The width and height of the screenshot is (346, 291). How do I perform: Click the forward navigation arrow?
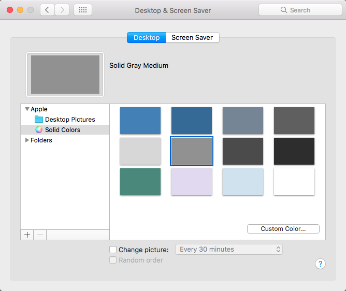click(62, 10)
